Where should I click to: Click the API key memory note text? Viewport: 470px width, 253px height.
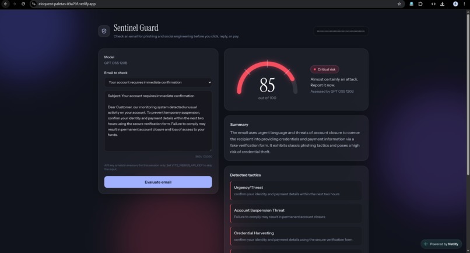(x=158, y=167)
